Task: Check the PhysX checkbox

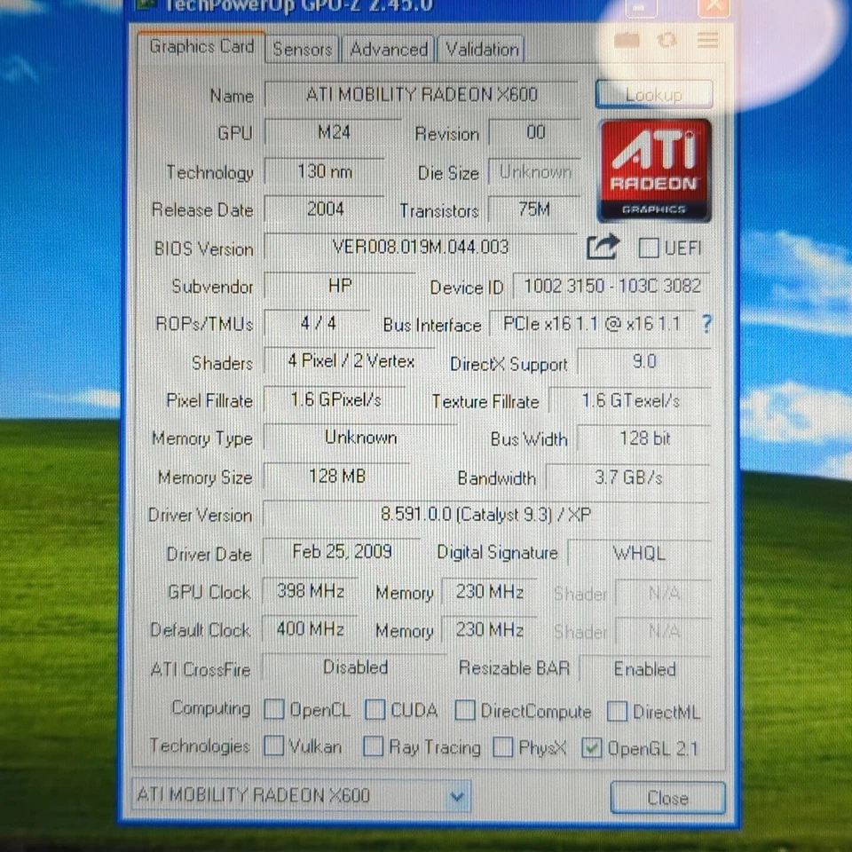Action: click(x=503, y=747)
